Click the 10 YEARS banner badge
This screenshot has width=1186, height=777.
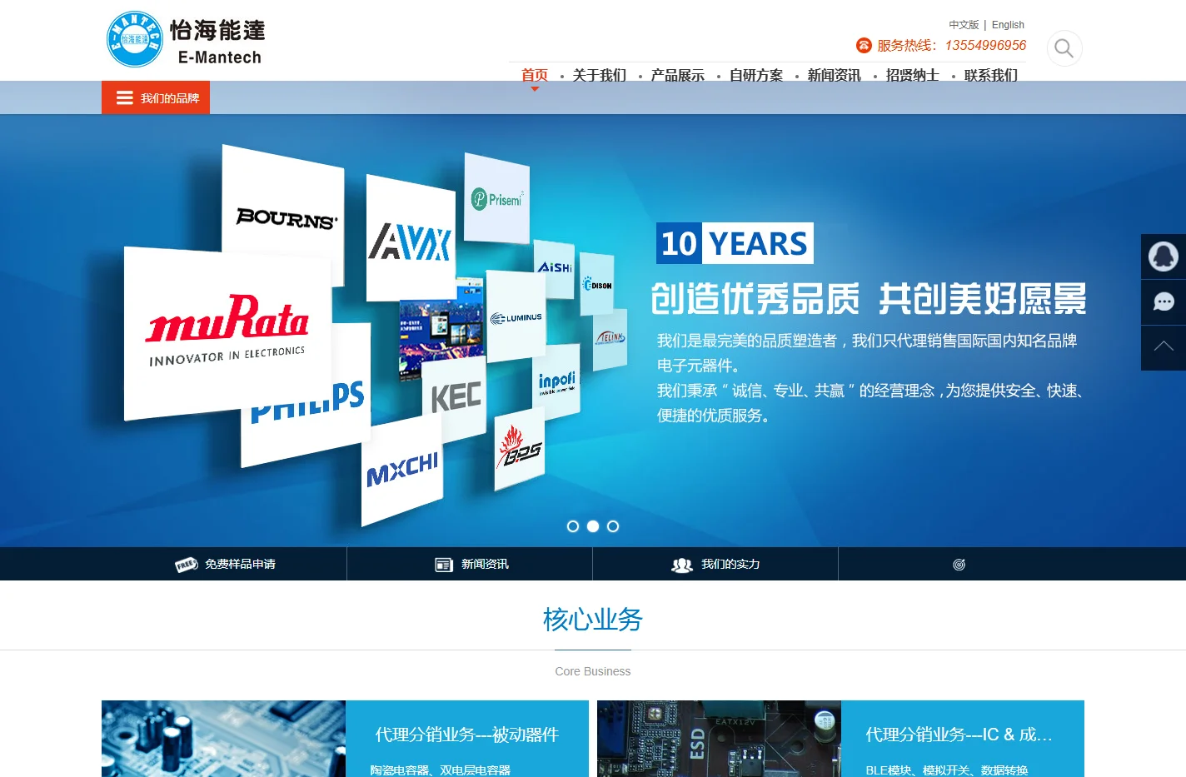(735, 243)
